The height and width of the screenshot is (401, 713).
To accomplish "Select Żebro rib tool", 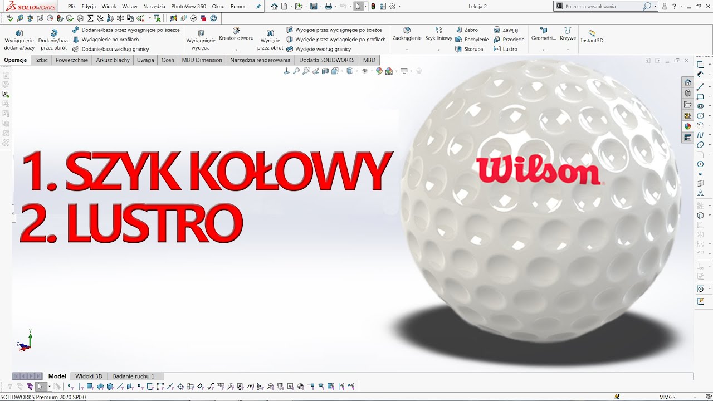I will [466, 30].
